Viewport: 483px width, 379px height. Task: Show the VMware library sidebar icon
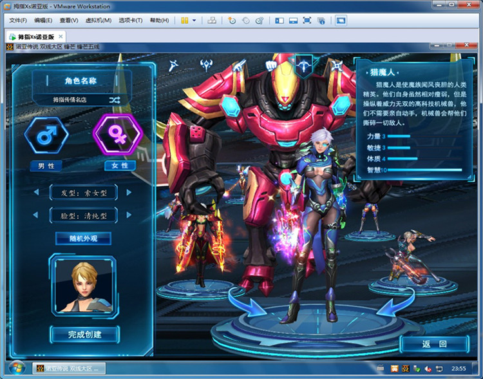(279, 21)
